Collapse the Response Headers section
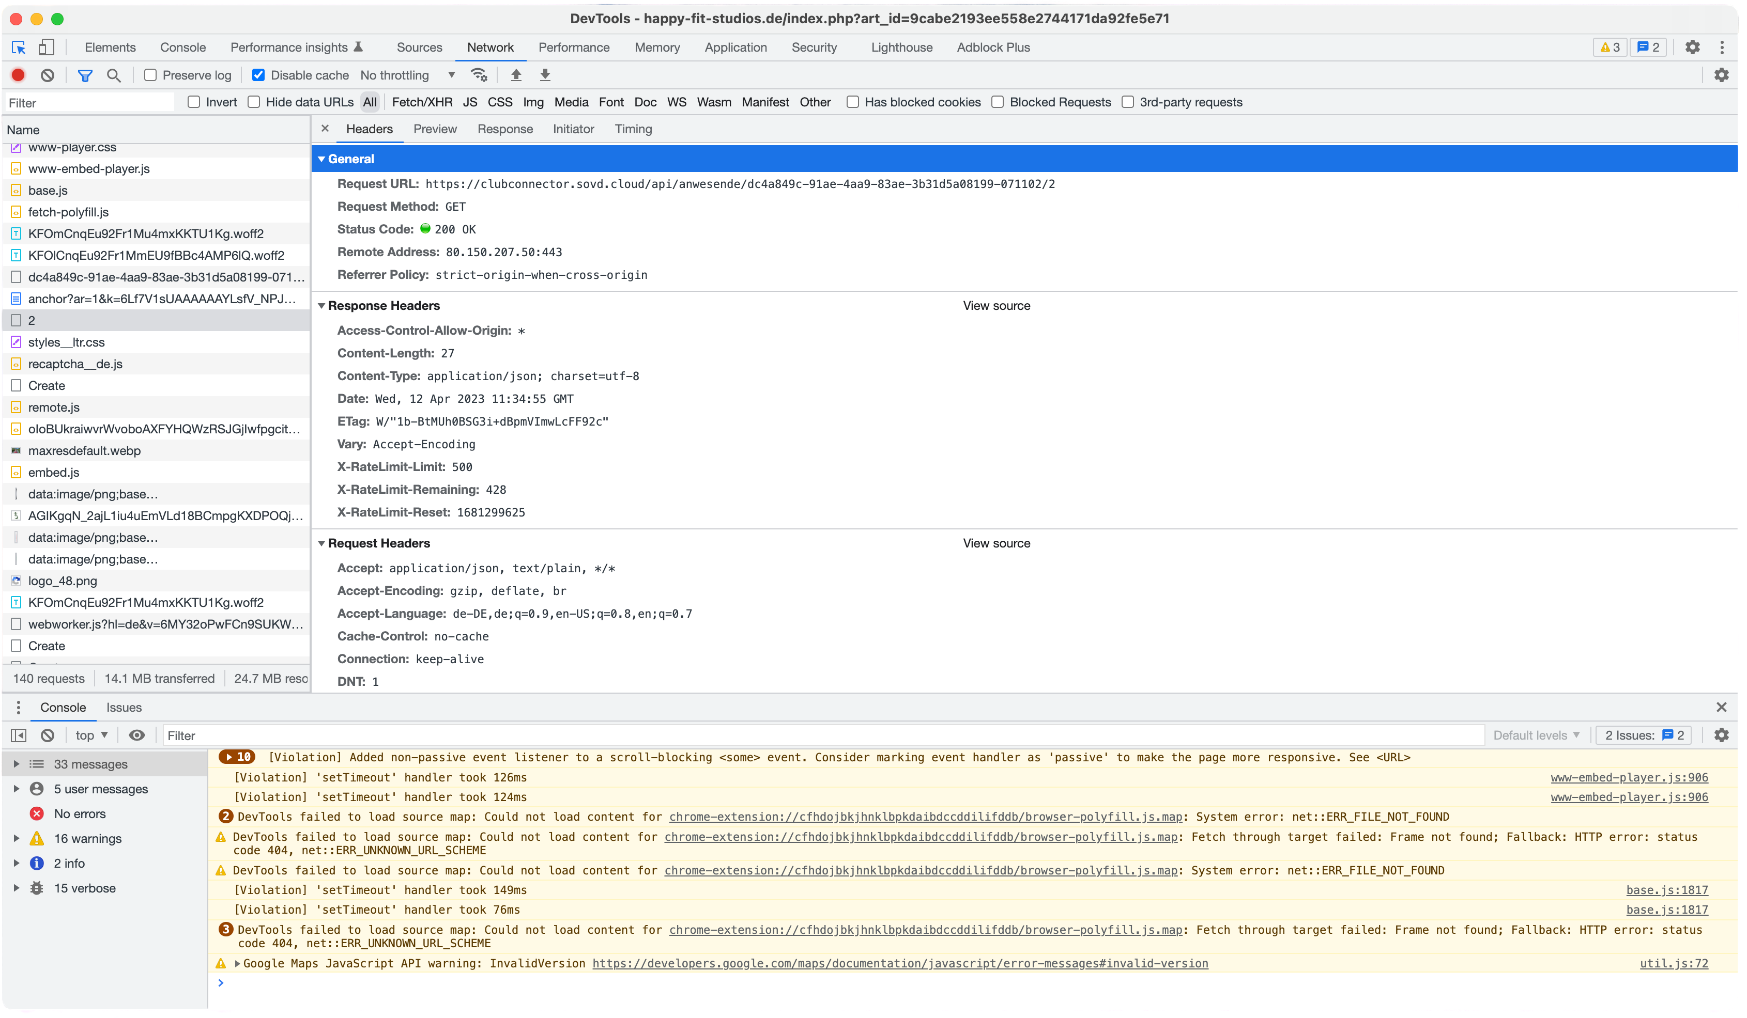The image size is (1747, 1018). point(321,306)
